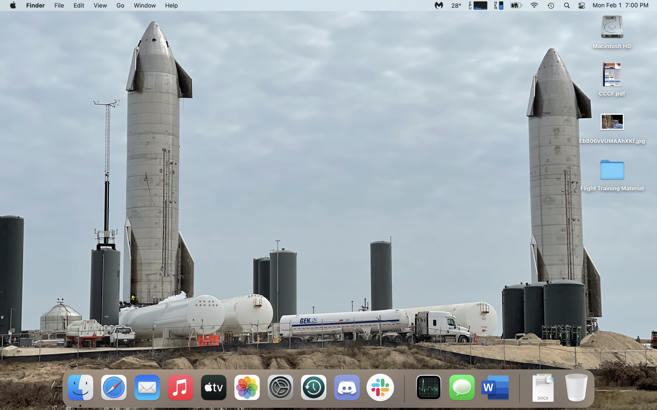Show the battery status menu
The image size is (657, 410).
tap(516, 5)
